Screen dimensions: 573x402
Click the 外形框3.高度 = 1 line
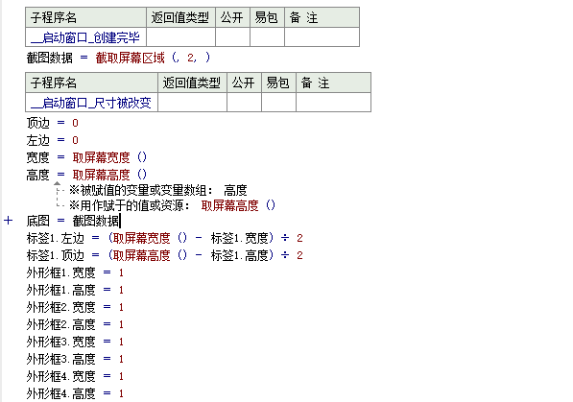pyautogui.click(x=75, y=359)
